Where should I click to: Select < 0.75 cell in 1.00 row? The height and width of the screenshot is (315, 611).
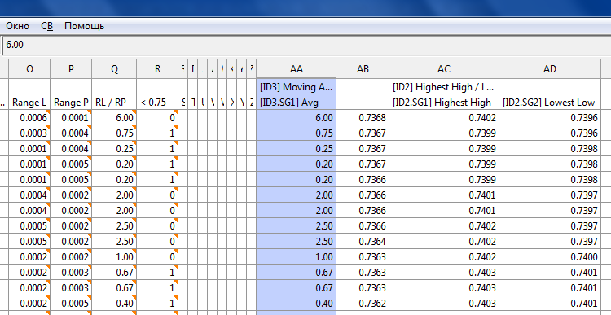[157, 257]
